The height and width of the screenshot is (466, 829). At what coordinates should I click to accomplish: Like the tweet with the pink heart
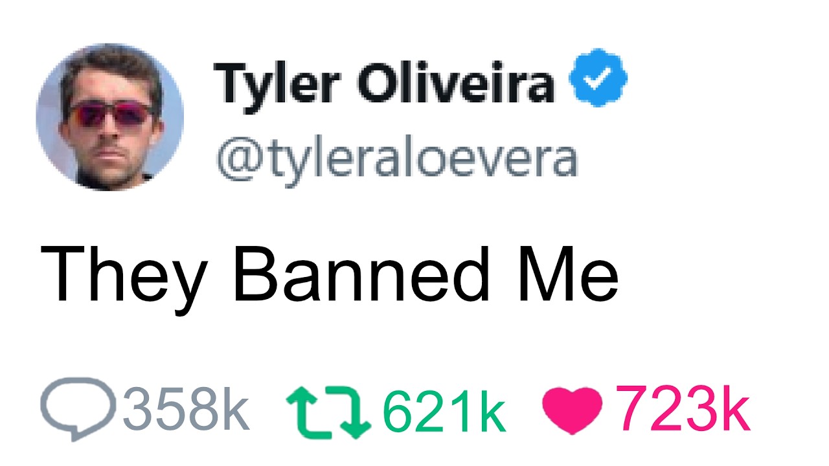(572, 410)
